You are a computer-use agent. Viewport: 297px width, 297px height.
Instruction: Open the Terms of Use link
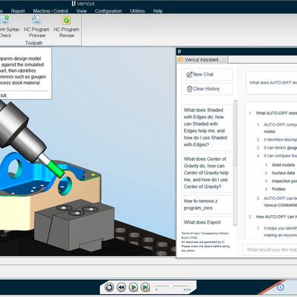[190, 233]
